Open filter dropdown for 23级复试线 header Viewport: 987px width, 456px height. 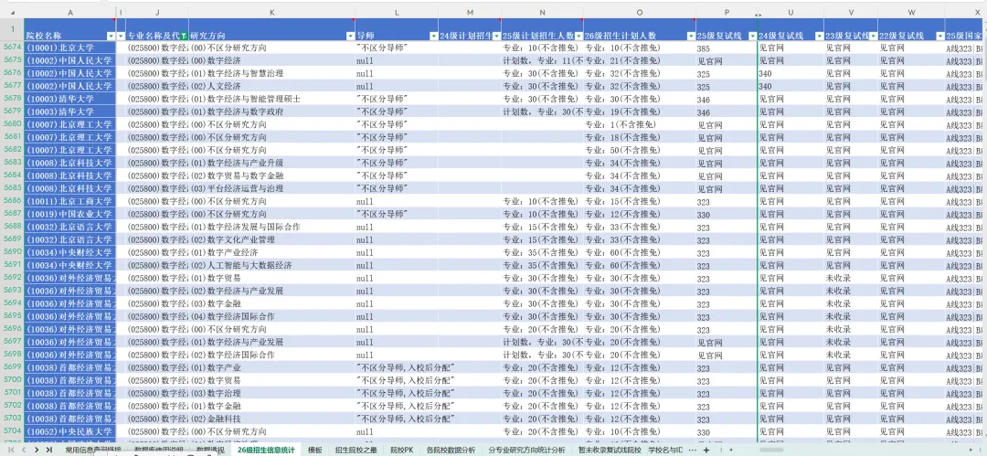[874, 37]
